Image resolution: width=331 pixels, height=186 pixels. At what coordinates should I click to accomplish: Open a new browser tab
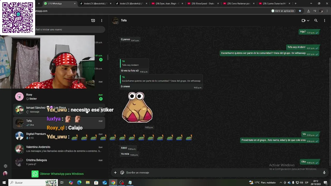click(x=296, y=4)
